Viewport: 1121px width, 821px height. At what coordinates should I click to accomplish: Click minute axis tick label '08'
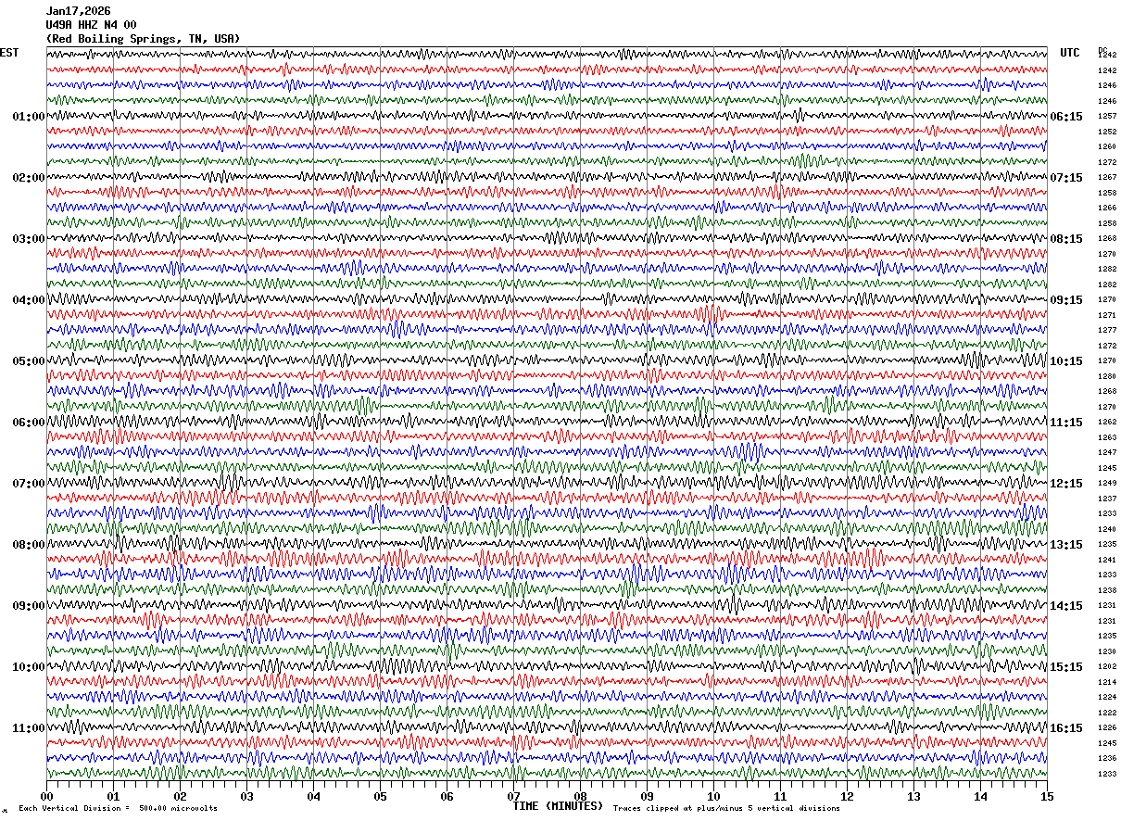click(x=580, y=796)
